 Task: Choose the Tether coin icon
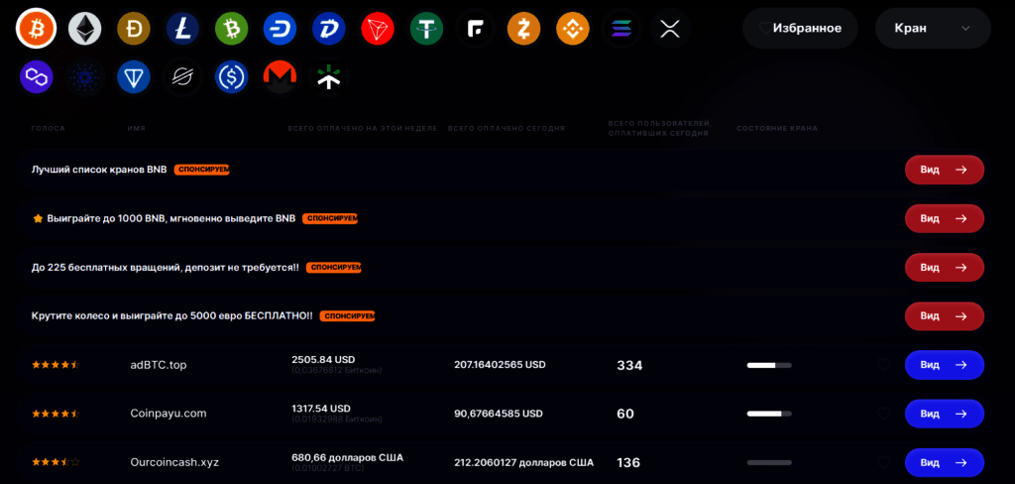(x=426, y=29)
